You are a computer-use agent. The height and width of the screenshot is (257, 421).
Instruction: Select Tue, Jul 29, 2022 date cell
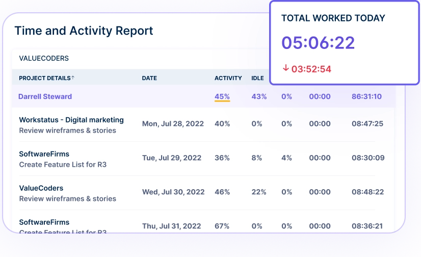(x=172, y=158)
